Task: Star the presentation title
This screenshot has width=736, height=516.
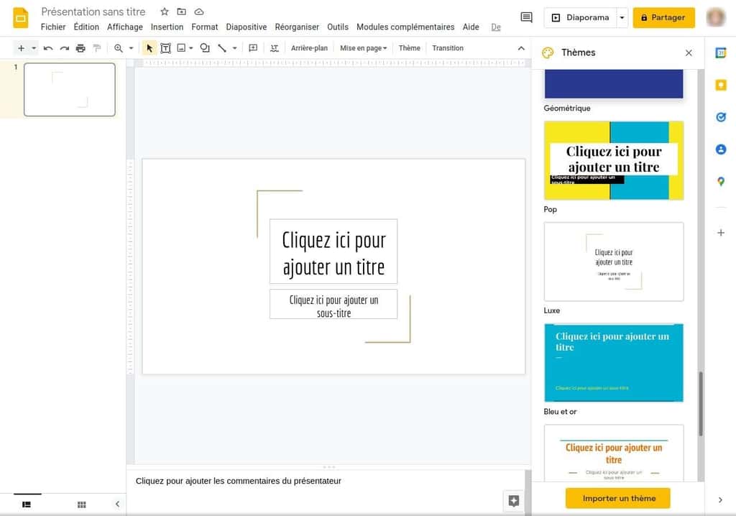Action: point(164,11)
